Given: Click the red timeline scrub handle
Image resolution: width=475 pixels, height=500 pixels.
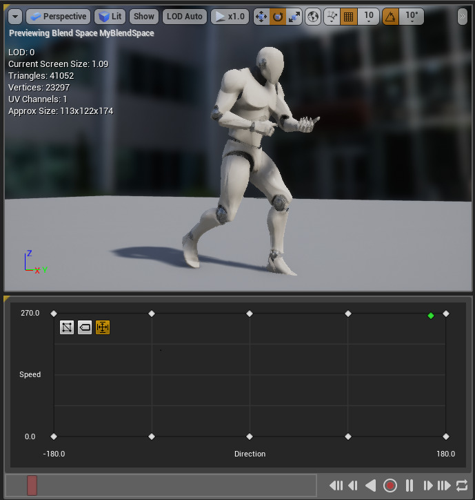Looking at the screenshot, I should point(32,485).
